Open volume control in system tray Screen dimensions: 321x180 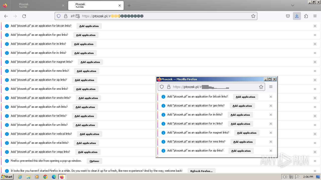pos(285,177)
